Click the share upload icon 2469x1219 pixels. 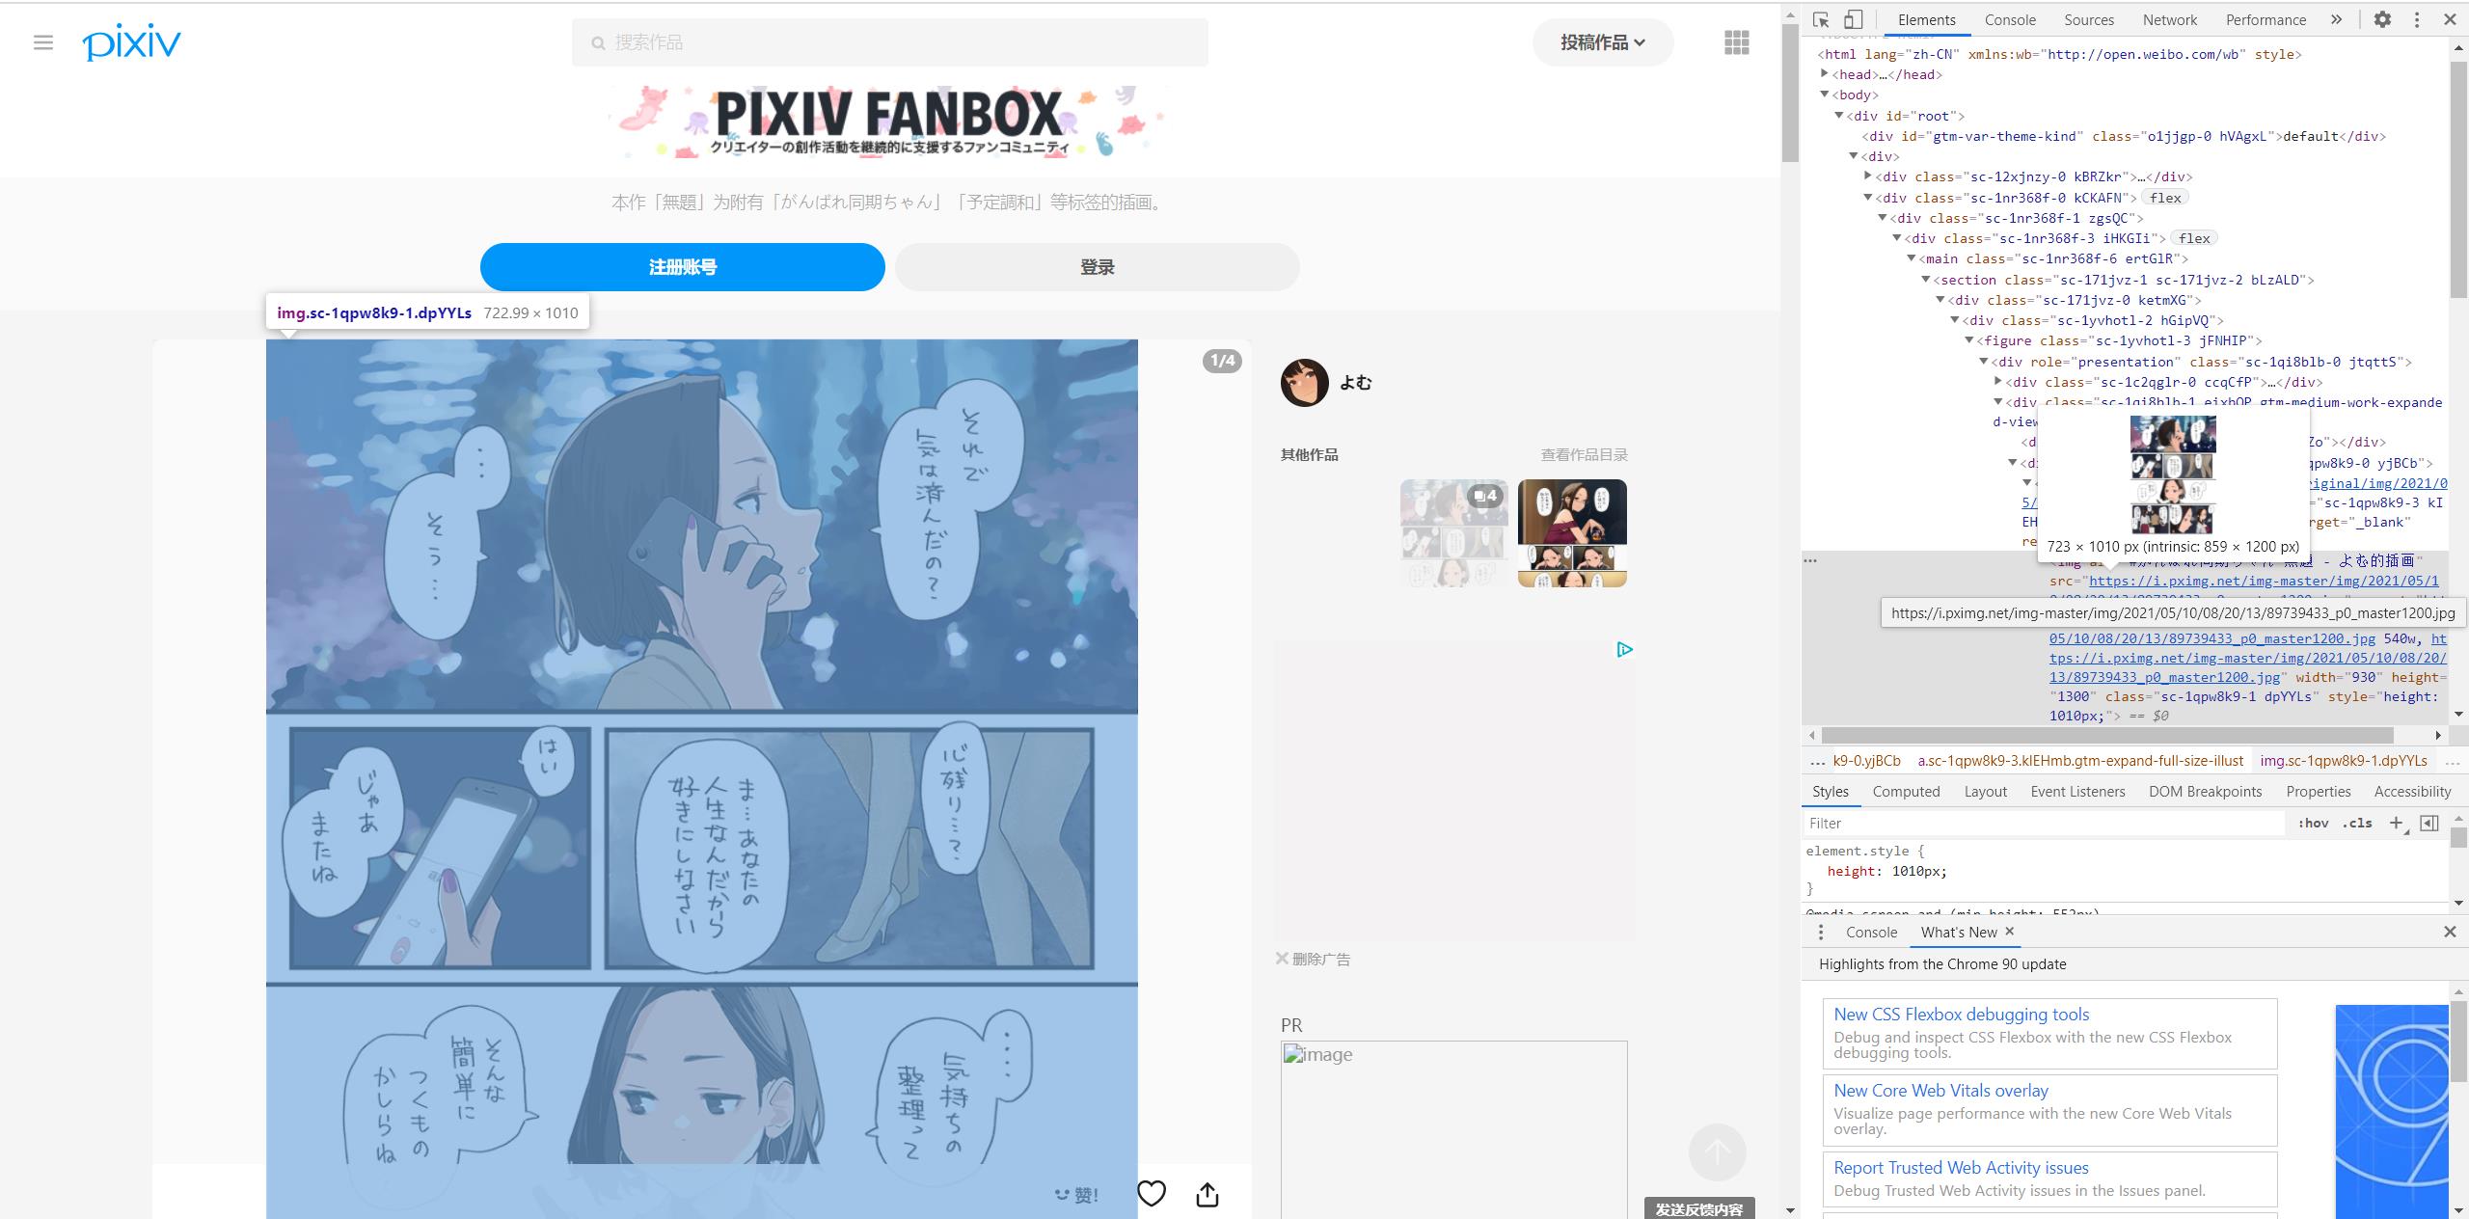coord(1207,1194)
